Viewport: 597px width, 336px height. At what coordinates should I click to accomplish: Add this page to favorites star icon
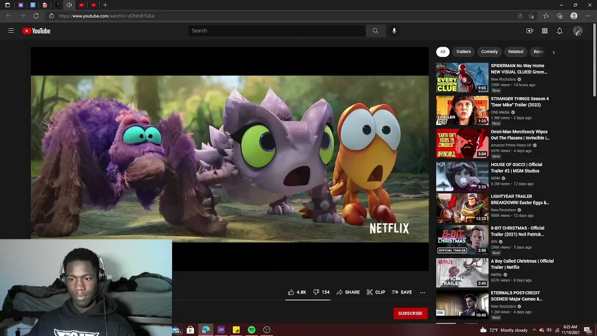click(x=531, y=16)
